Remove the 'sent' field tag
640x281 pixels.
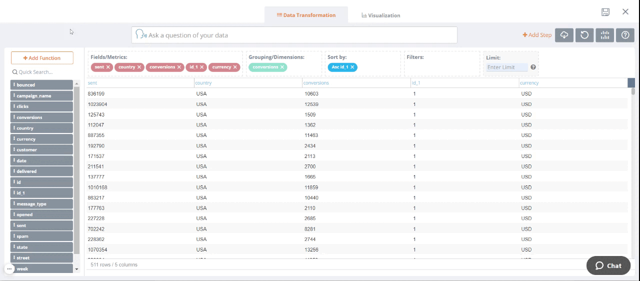coord(108,67)
